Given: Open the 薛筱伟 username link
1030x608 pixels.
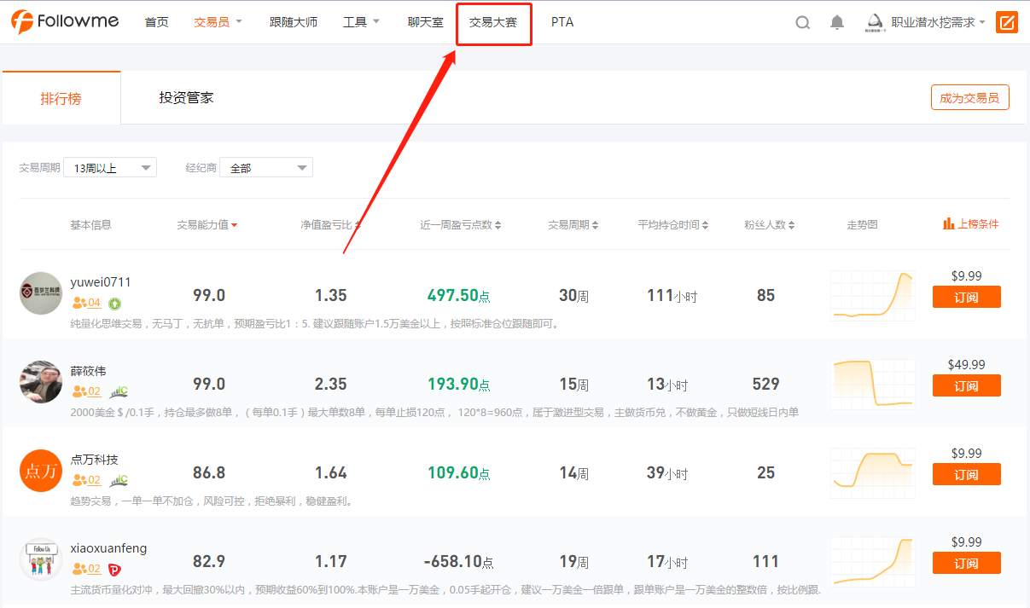Looking at the screenshot, I should click(x=89, y=371).
